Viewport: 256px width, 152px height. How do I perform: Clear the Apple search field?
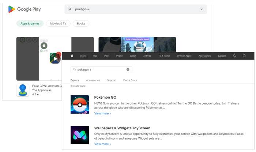(x=128, y=69)
